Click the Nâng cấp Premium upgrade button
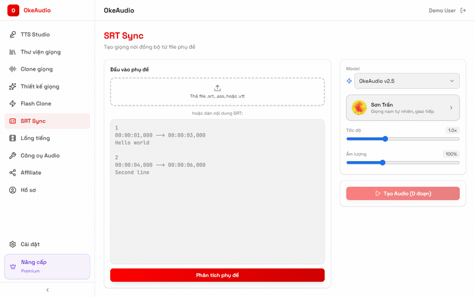The image size is (475, 297). [x=47, y=266]
